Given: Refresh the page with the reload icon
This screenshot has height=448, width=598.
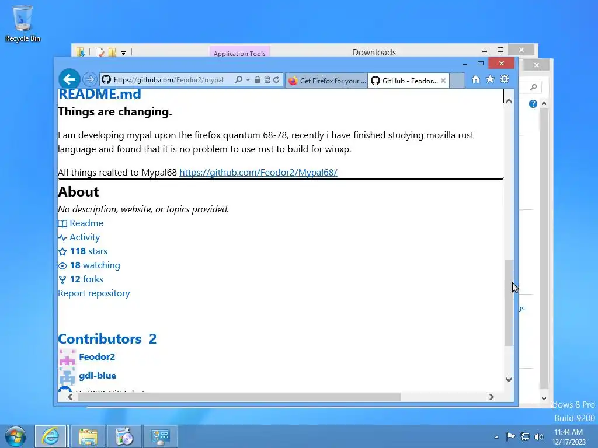Looking at the screenshot, I should click(276, 79).
